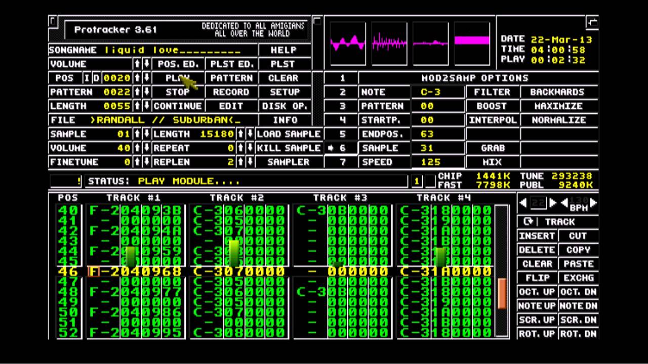Click the right arrow beside the 22 box
The image size is (648, 364).
552,203
